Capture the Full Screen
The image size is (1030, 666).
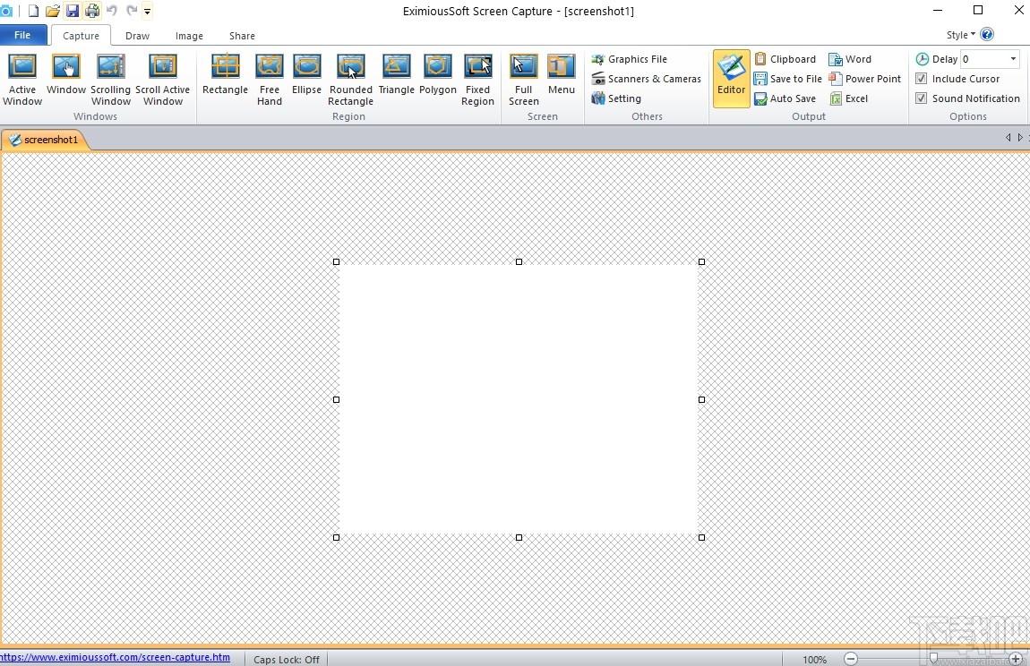[524, 80]
